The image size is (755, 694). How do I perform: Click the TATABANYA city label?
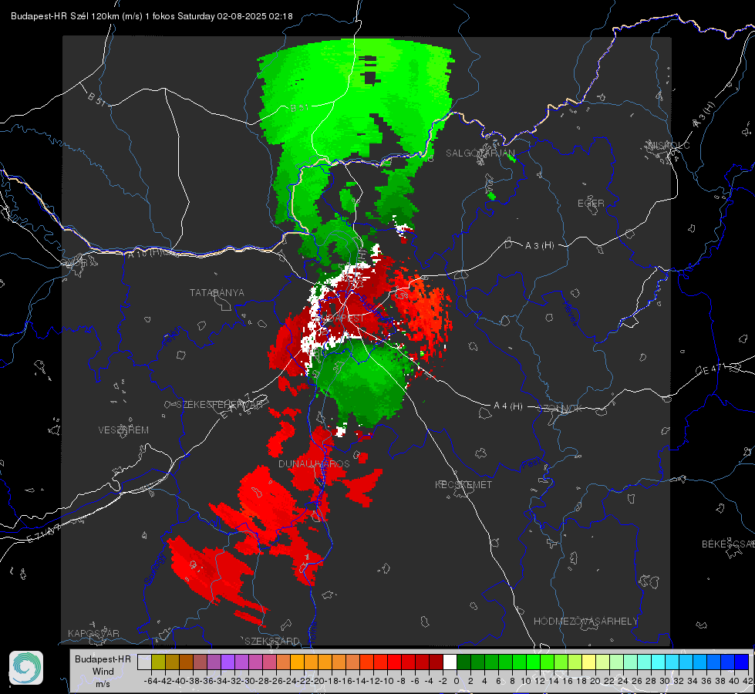(217, 292)
